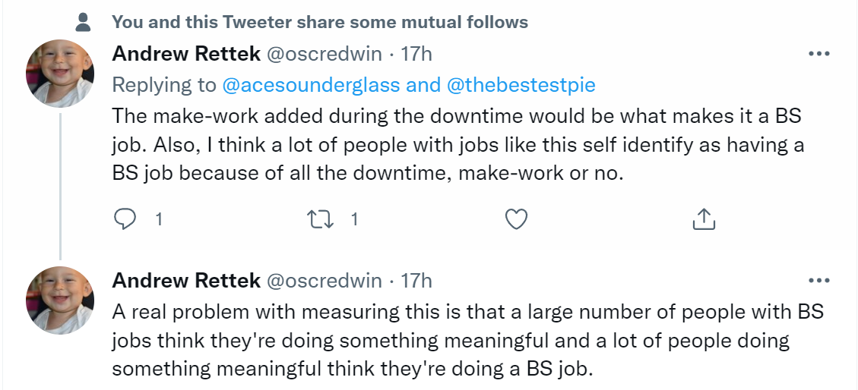The width and height of the screenshot is (858, 390).
Task: Click @oscredwin handle on second tweet
Action: pos(322,281)
